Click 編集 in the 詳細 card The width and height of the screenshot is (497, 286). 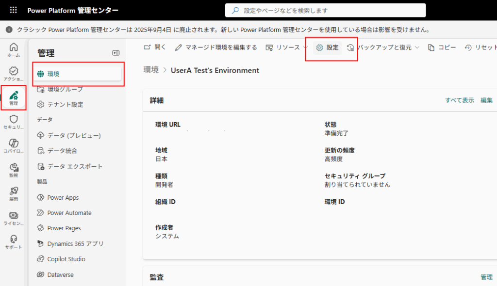tap(486, 100)
